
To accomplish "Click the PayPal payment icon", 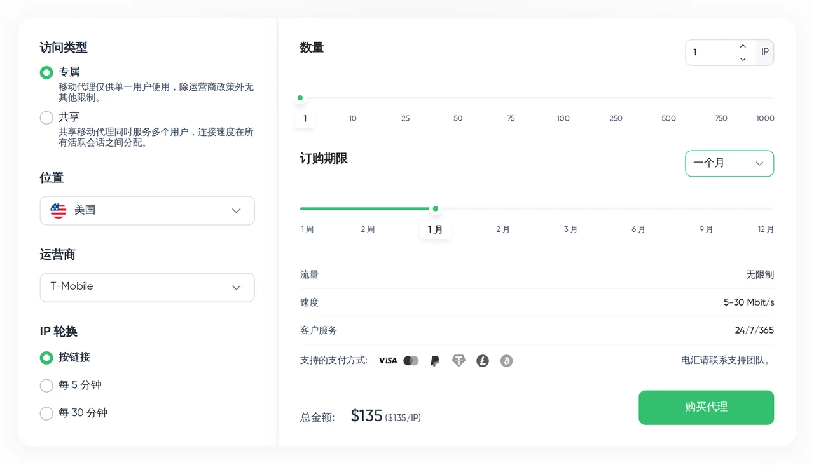I will tap(435, 361).
